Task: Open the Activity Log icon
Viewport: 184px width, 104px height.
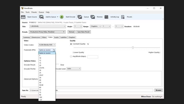Action: click(x=106, y=17)
